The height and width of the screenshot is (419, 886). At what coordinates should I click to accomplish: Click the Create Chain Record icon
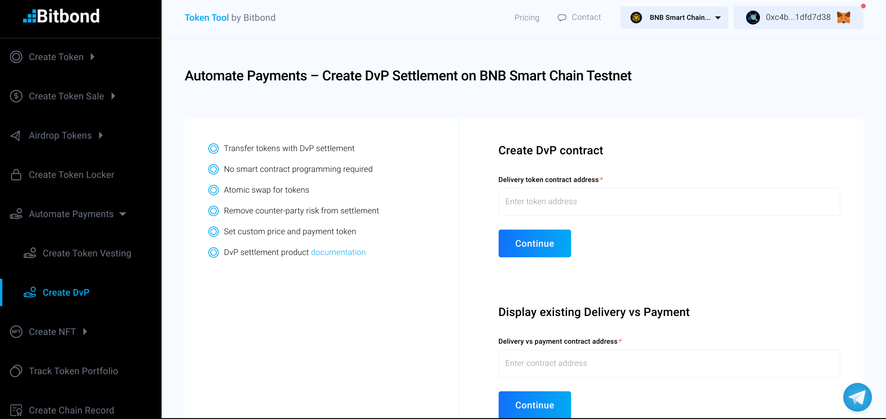pos(16,410)
